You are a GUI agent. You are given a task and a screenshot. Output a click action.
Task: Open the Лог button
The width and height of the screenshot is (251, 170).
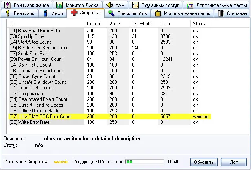pos(233,162)
